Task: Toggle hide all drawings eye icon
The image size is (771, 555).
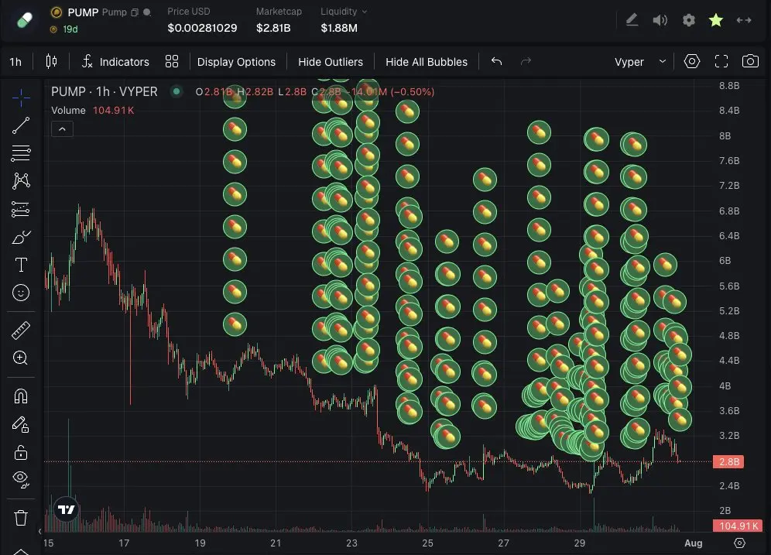Action: 21,479
